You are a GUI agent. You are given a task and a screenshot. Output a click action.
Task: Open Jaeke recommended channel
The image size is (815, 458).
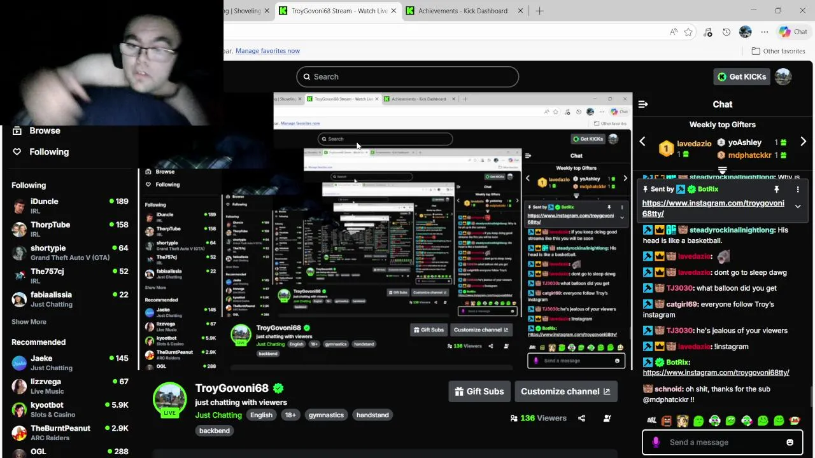click(70, 363)
